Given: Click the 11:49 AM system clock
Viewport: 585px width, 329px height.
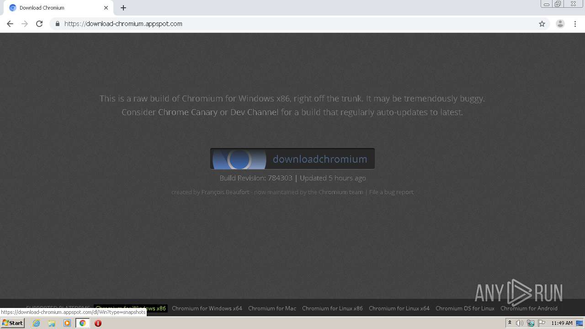Looking at the screenshot, I should pos(562,323).
